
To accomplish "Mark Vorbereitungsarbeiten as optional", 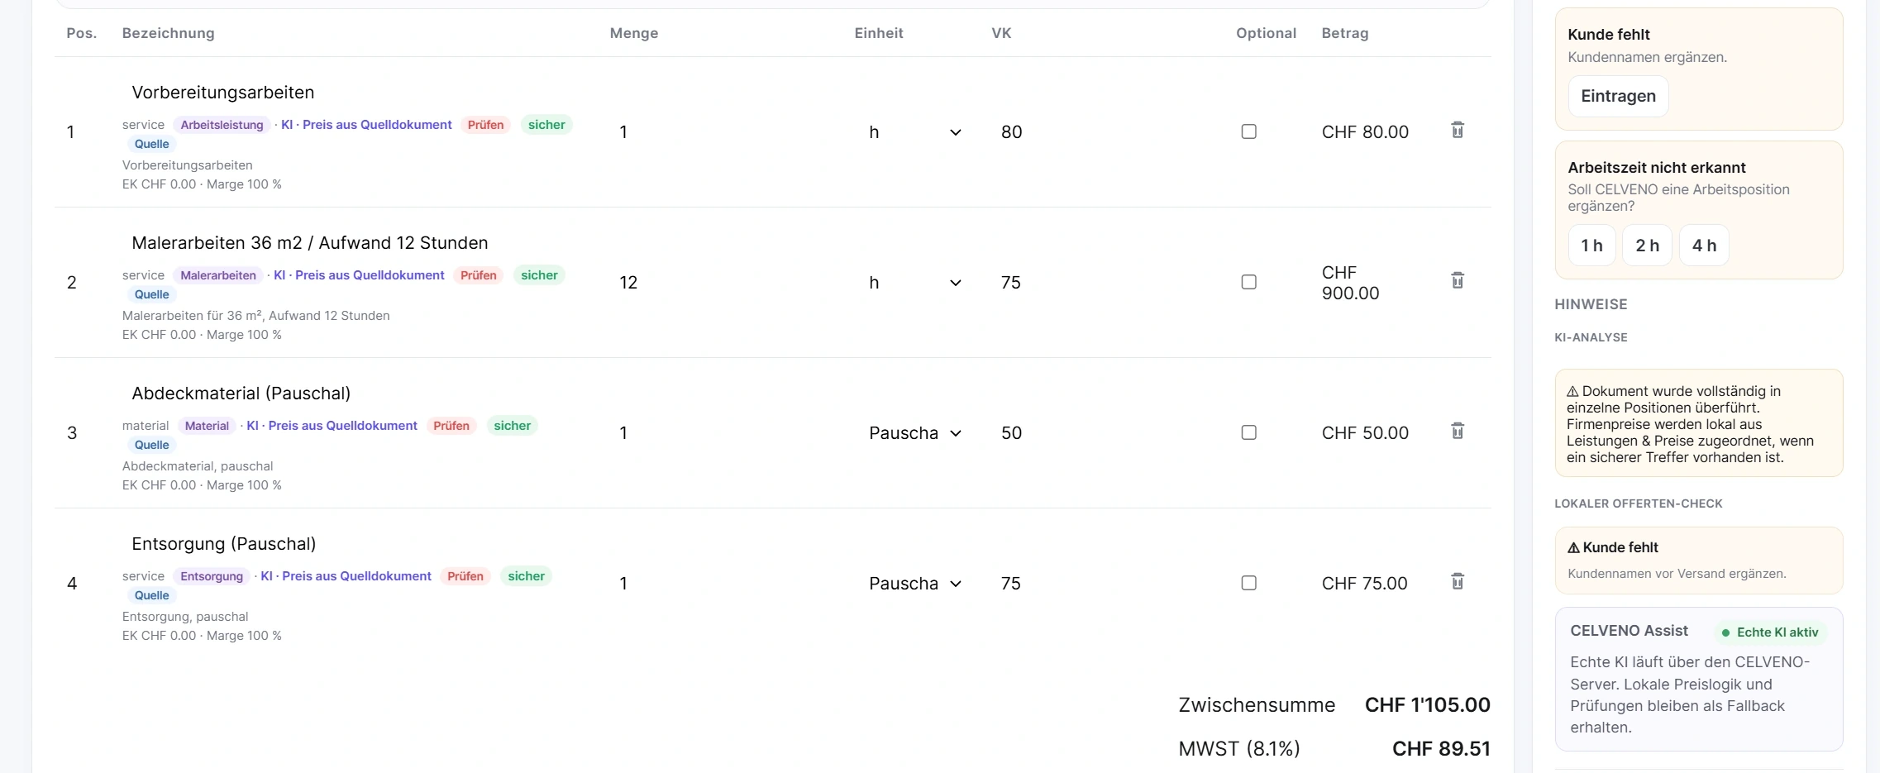I will click(x=1249, y=131).
